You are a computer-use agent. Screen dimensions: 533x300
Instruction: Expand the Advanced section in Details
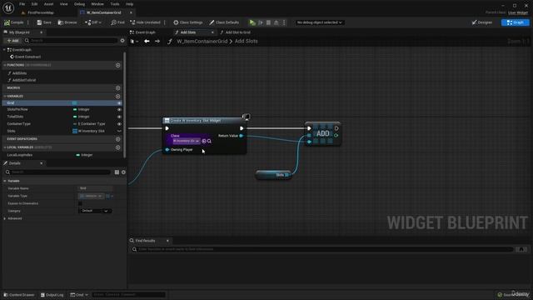5,218
